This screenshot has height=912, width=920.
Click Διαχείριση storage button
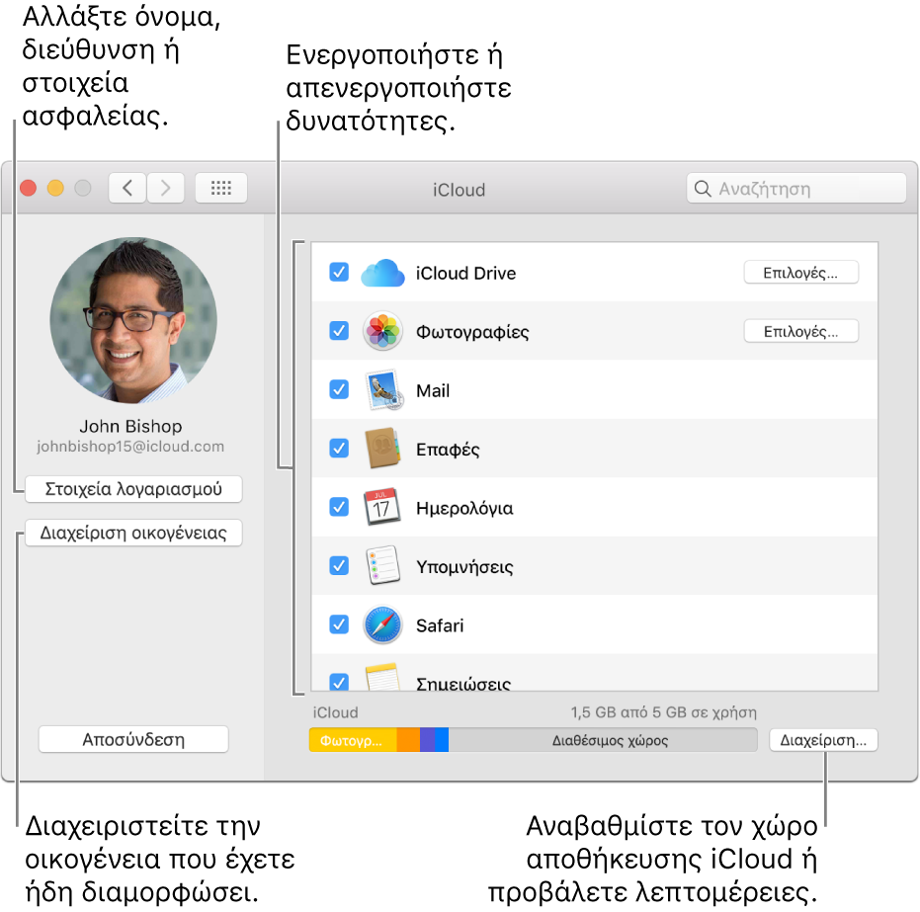[x=823, y=740]
